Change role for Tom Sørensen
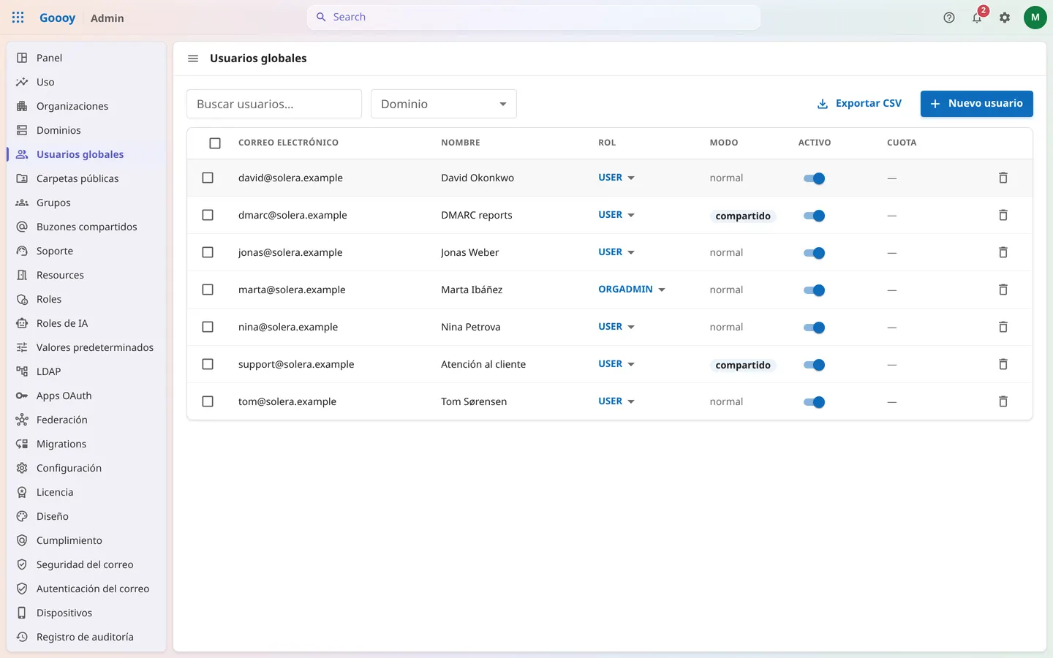Screen dimensions: 1053x658 click(x=616, y=401)
